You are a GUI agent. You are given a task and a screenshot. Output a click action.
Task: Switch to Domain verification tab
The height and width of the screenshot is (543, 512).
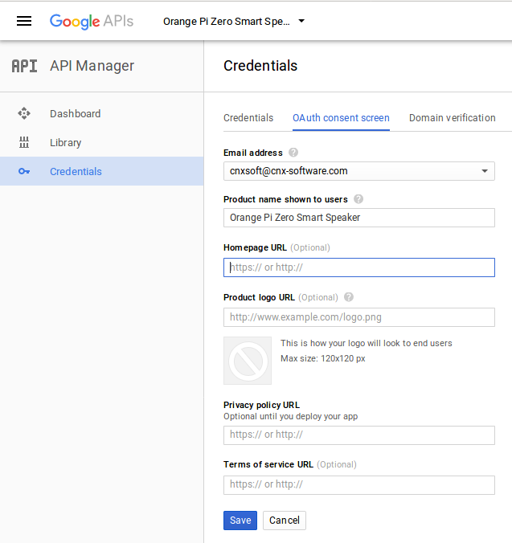click(x=452, y=118)
